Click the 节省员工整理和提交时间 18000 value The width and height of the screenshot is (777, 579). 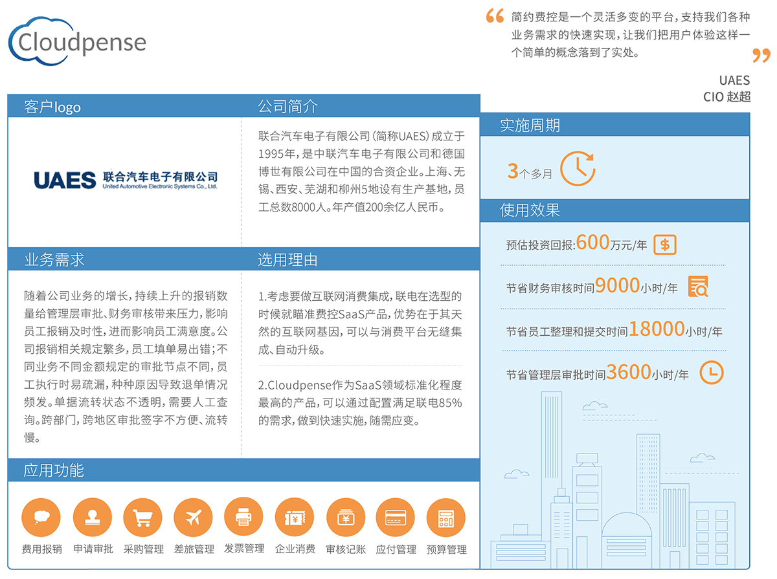tap(614, 329)
